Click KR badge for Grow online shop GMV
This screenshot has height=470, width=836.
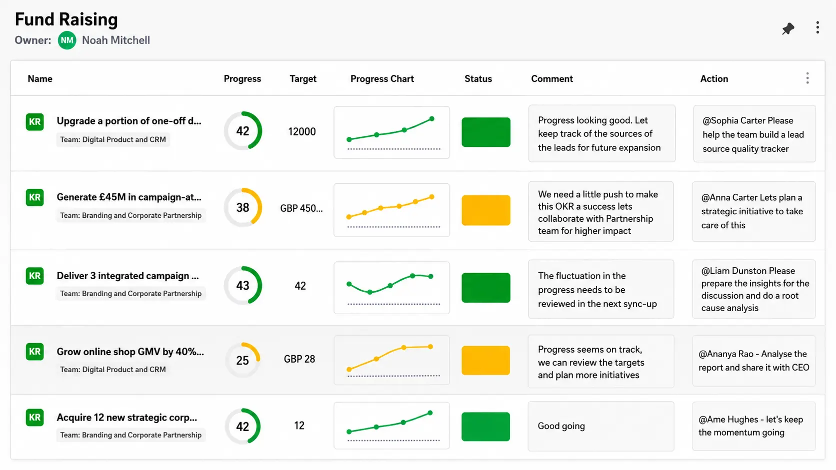(x=34, y=352)
